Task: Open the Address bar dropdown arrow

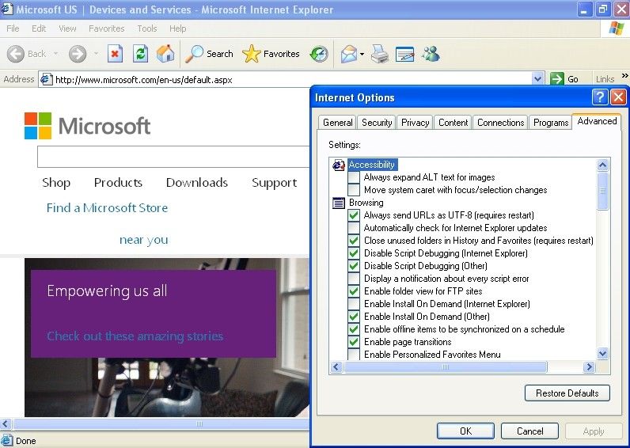Action: point(537,78)
